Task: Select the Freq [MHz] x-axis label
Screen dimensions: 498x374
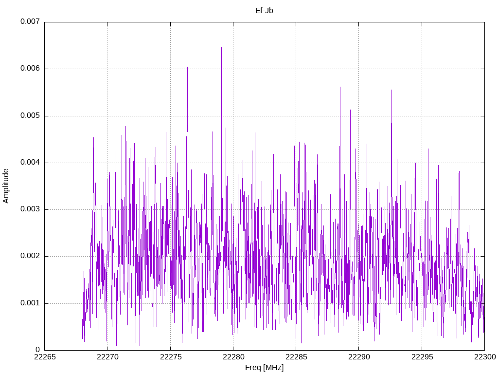Action: tap(264, 368)
